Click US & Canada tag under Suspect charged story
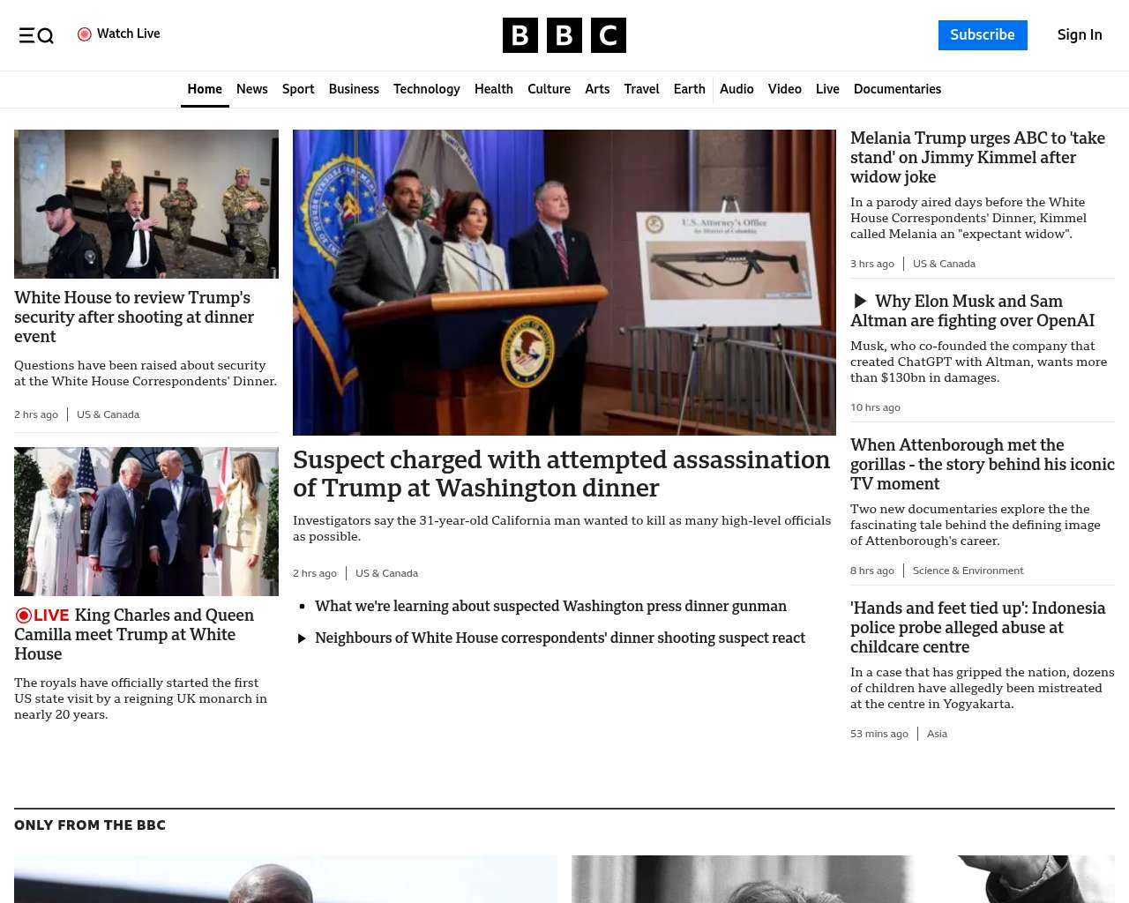Screen dimensions: 1129x903 (x=386, y=573)
